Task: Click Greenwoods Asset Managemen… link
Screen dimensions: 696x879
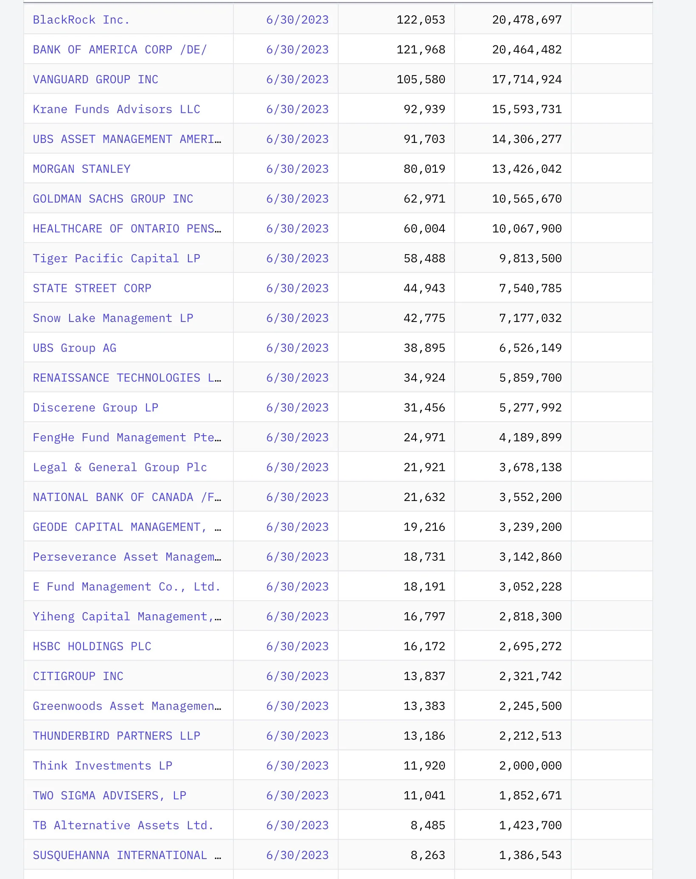Action: 127,706
